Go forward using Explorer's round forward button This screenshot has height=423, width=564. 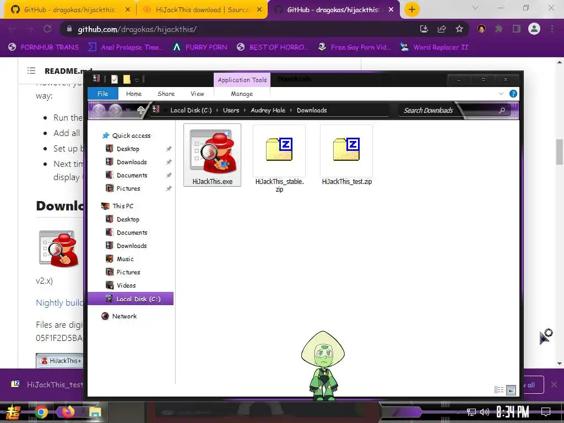(x=115, y=110)
